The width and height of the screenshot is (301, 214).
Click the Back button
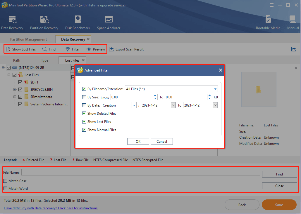pyautogui.click(x=242, y=205)
